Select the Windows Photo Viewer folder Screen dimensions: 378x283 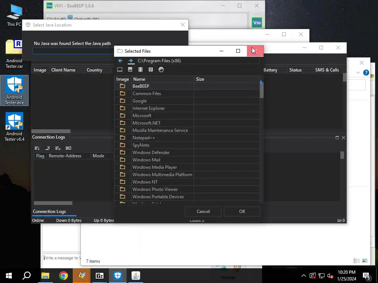[187, 189]
